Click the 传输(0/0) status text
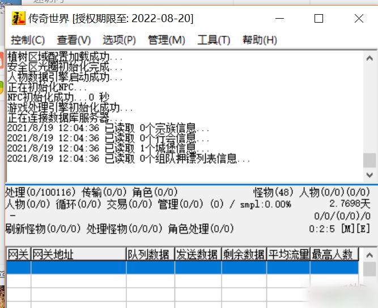Viewport: 378px width, 308px height. [x=104, y=192]
